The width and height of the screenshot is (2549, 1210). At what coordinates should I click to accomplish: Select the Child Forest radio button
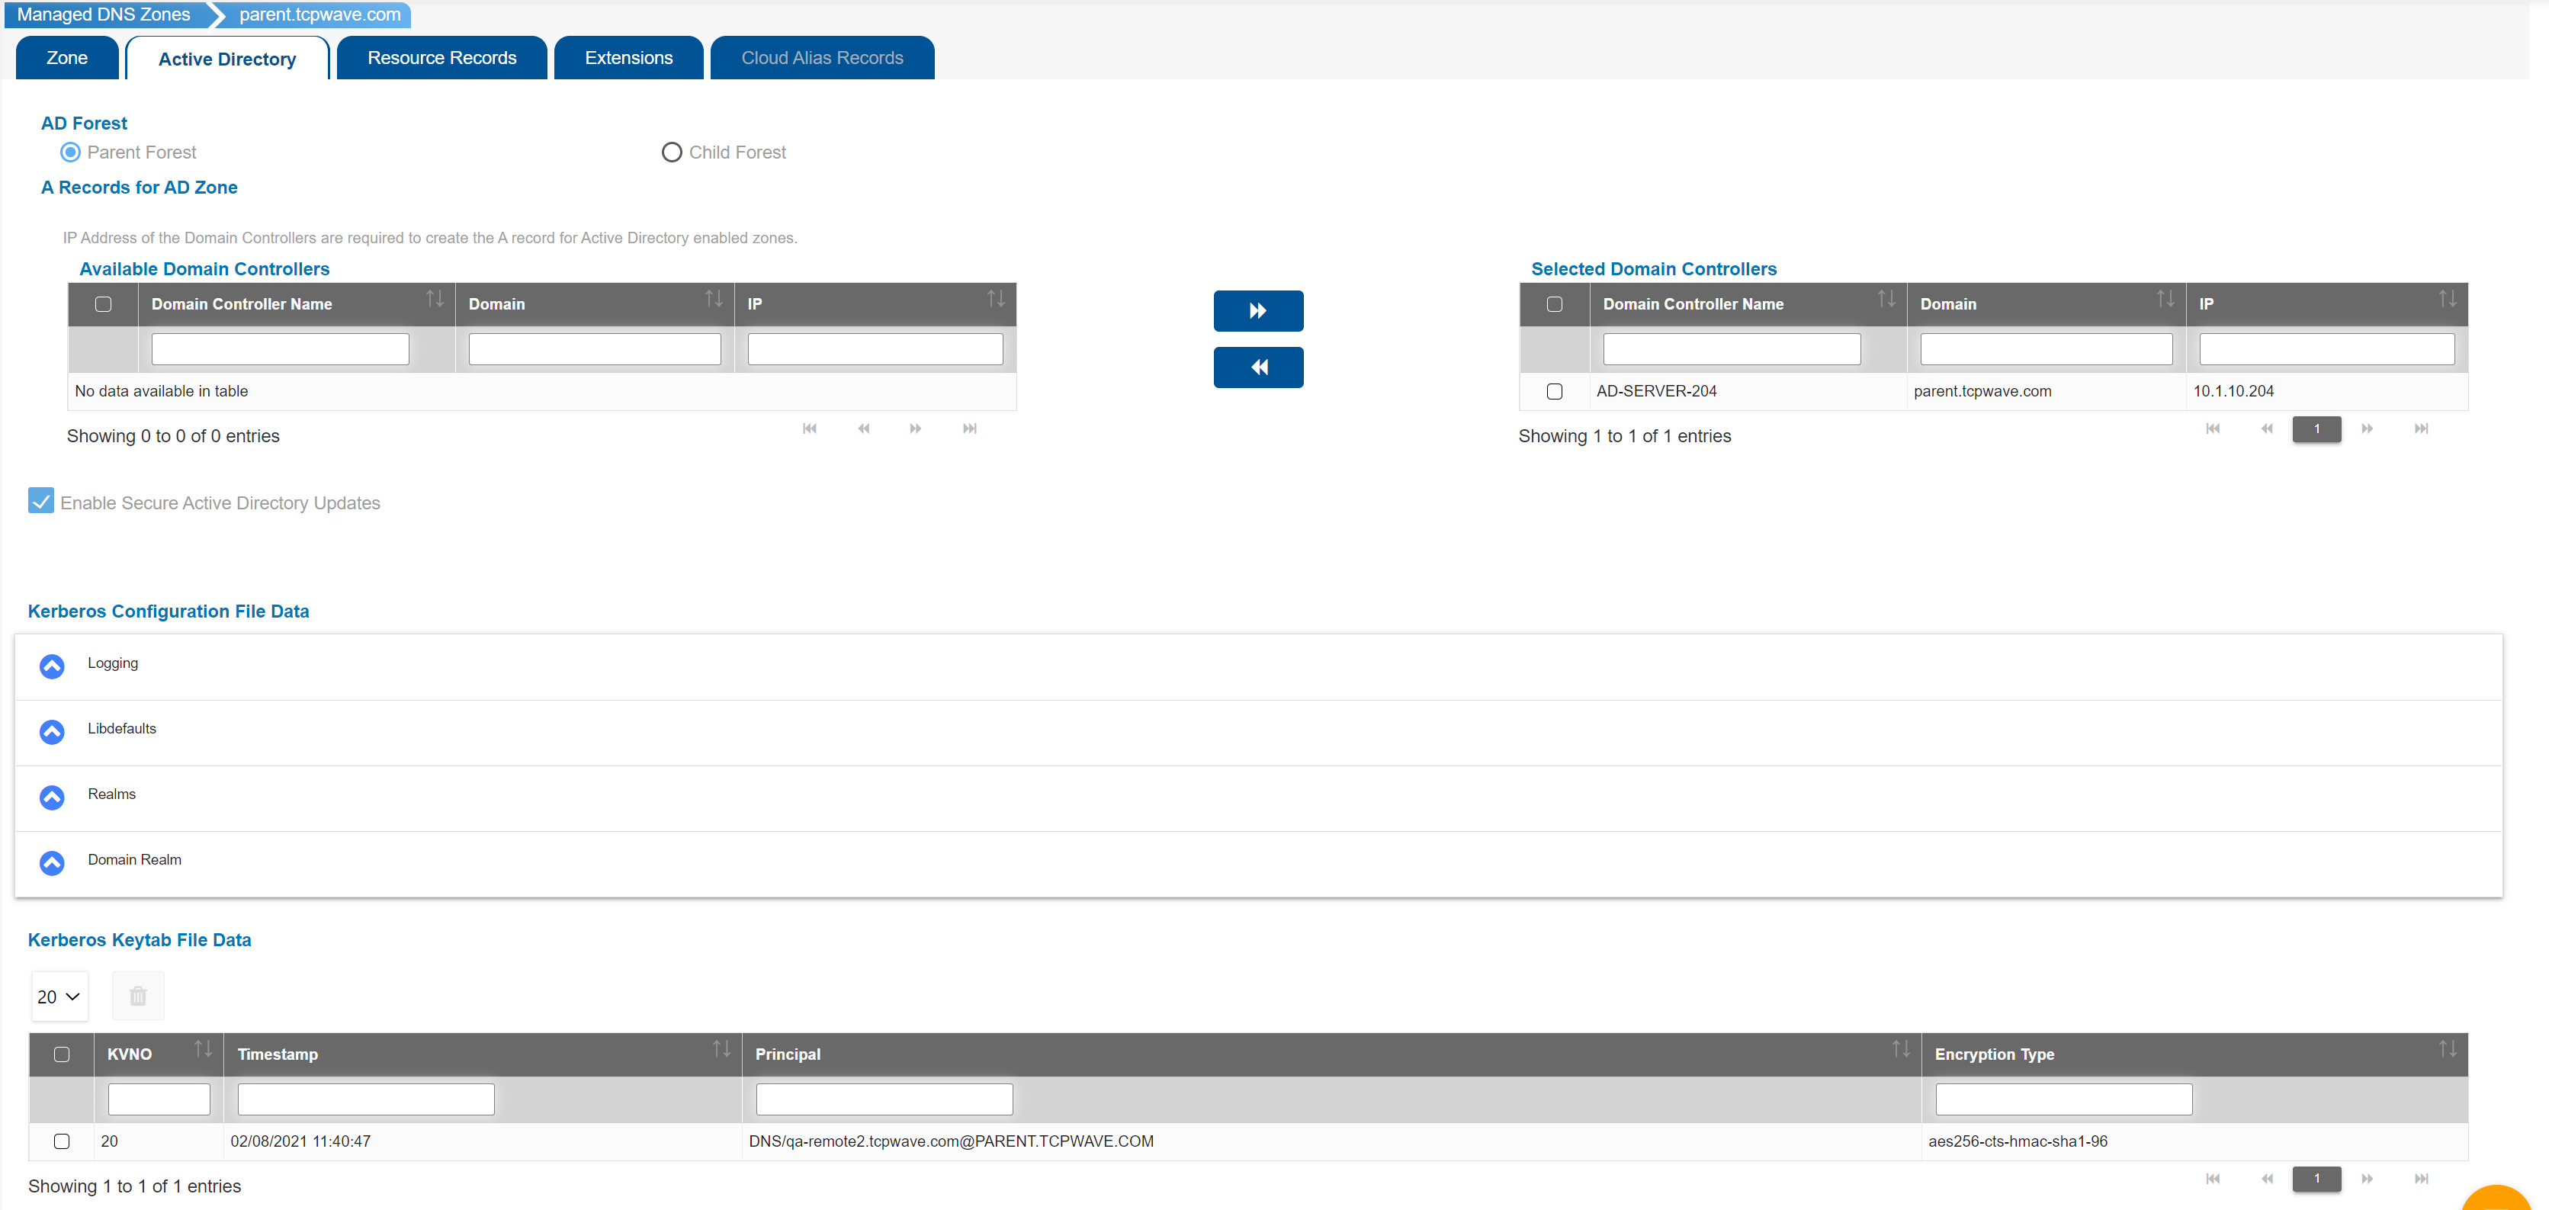tap(672, 152)
